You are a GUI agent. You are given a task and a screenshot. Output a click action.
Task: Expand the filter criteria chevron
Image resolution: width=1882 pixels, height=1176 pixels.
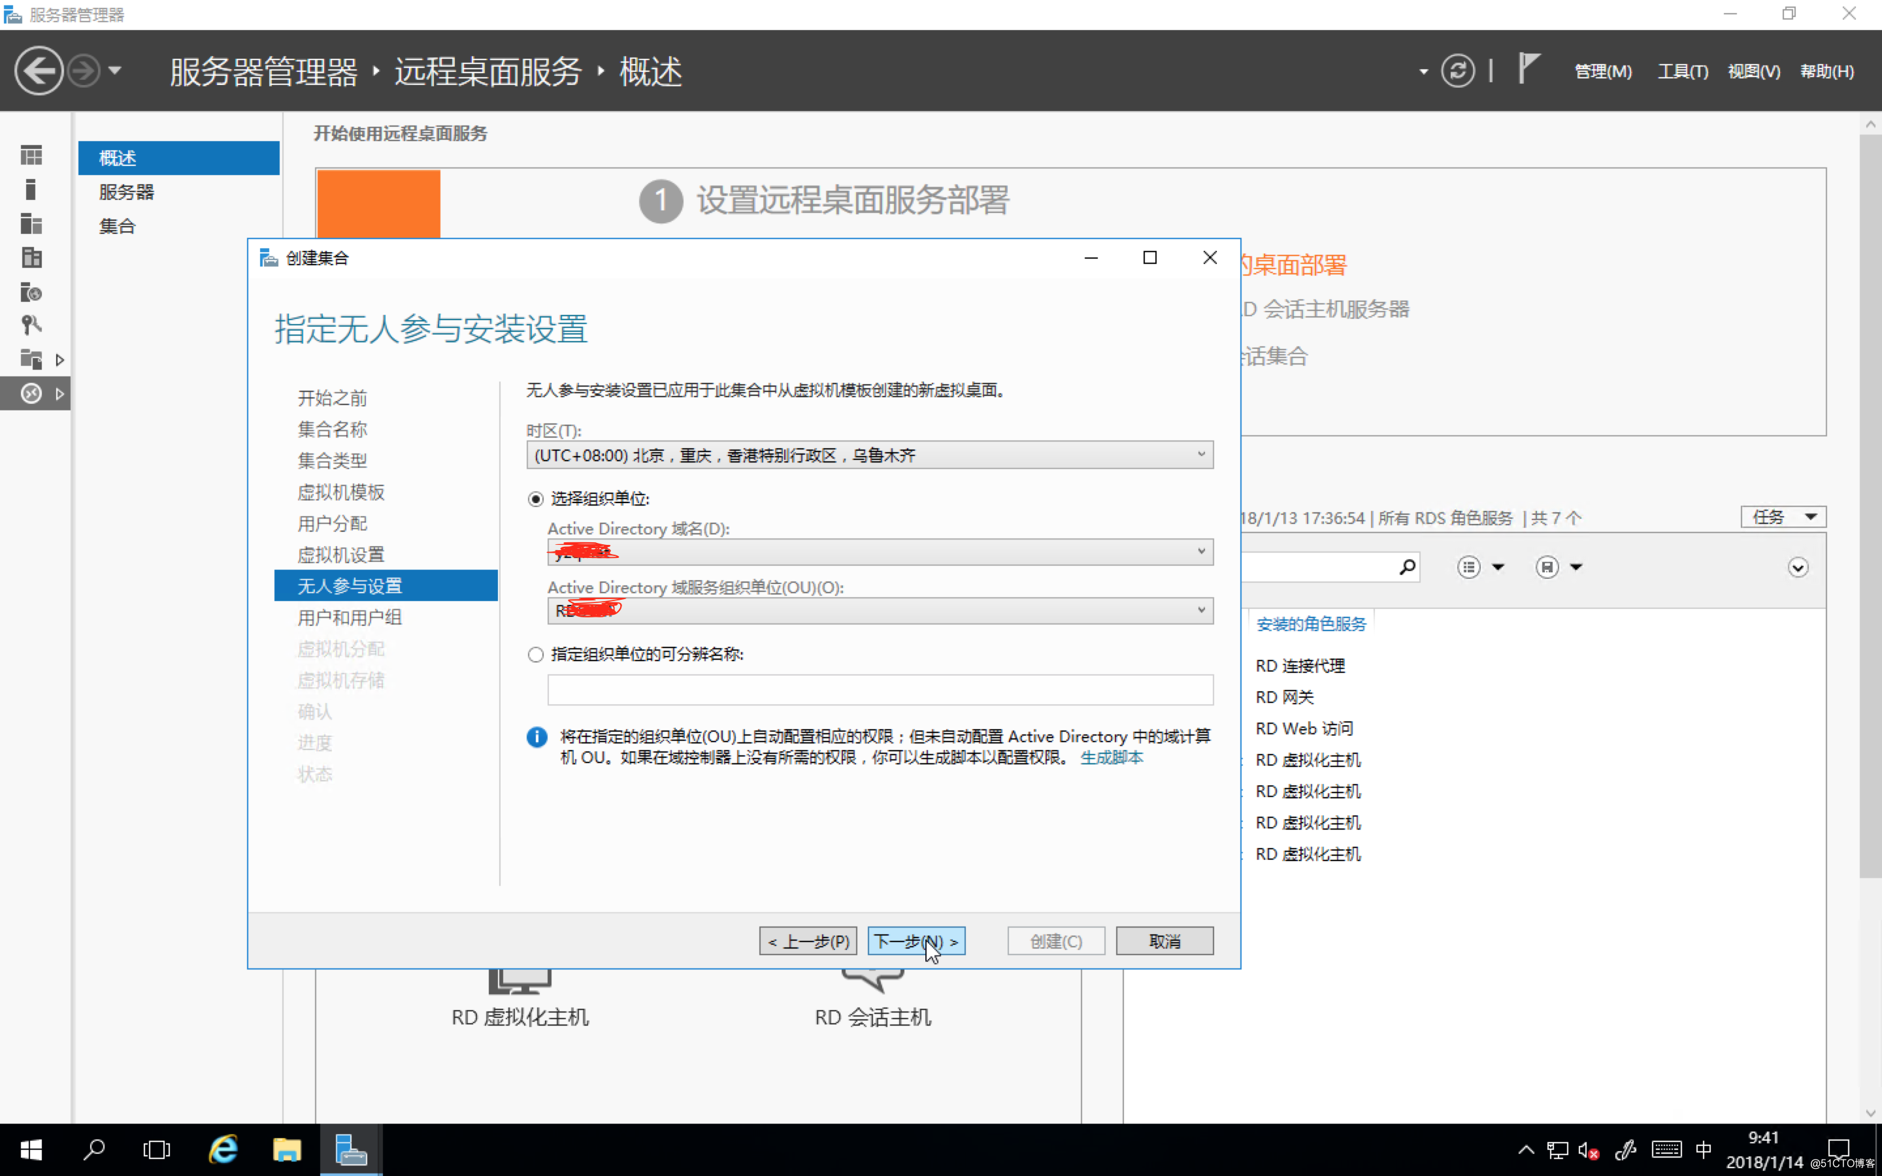pyautogui.click(x=1797, y=567)
